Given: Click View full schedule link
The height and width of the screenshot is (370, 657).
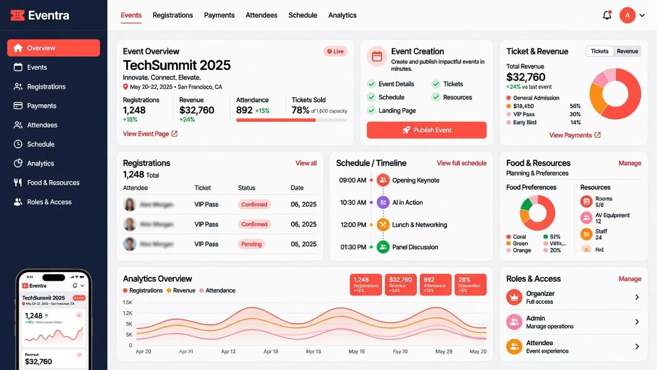Looking at the screenshot, I should click(461, 163).
